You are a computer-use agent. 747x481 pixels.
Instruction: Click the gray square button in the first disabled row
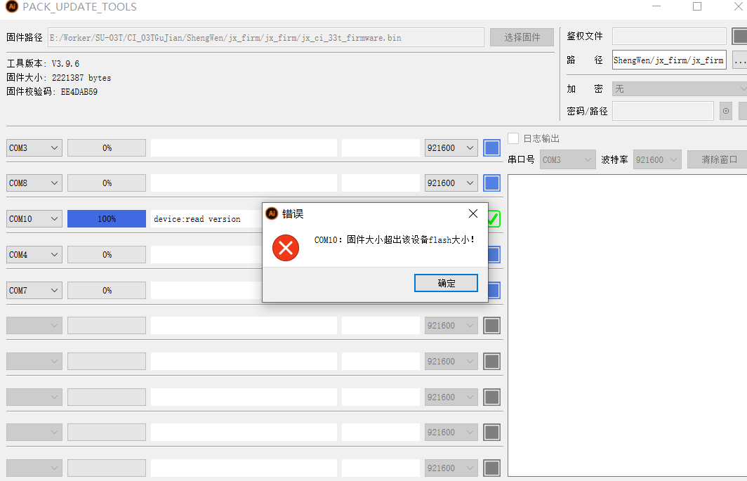coord(491,326)
